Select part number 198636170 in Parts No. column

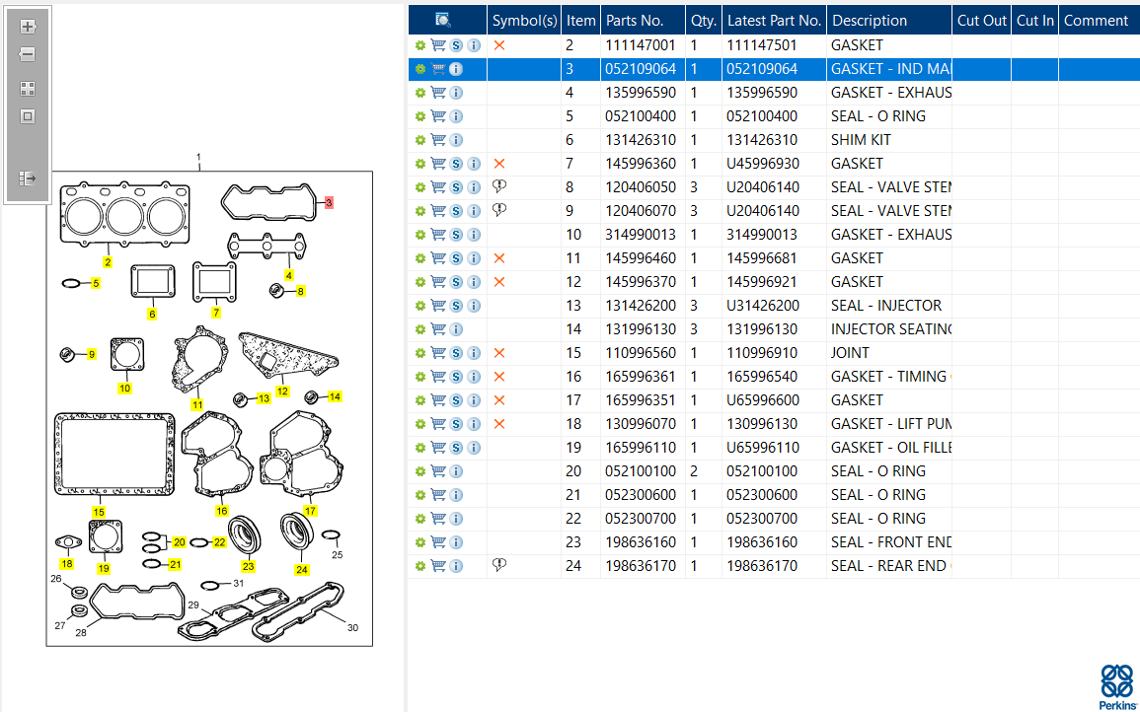point(641,566)
